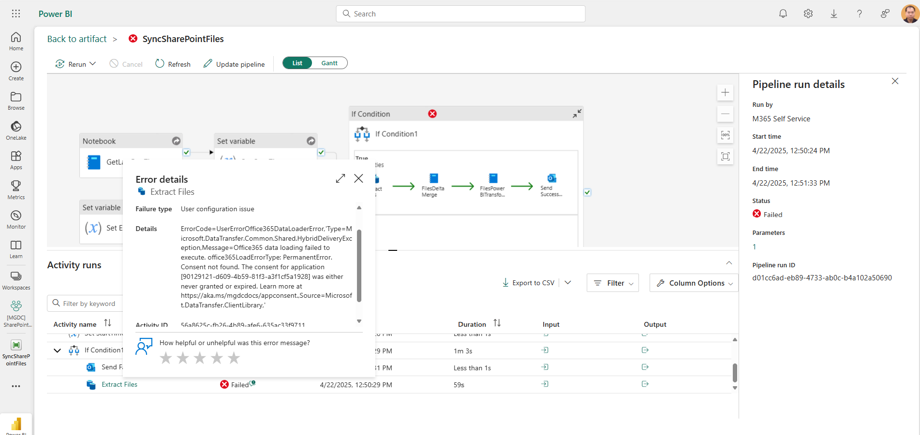
Task: Click the Notebook activity skipped status icon
Action: [x=177, y=141]
